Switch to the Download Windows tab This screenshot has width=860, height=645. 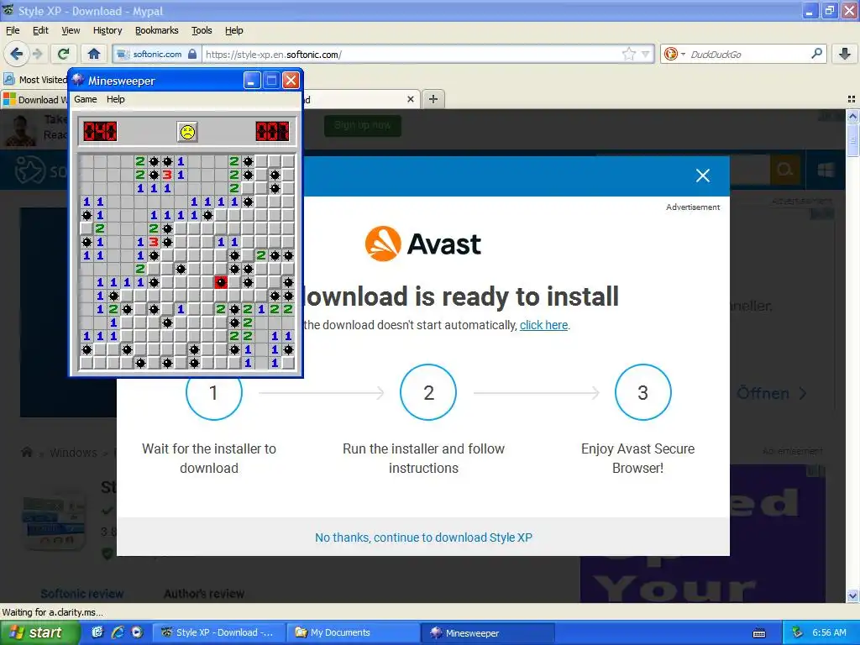click(x=34, y=99)
